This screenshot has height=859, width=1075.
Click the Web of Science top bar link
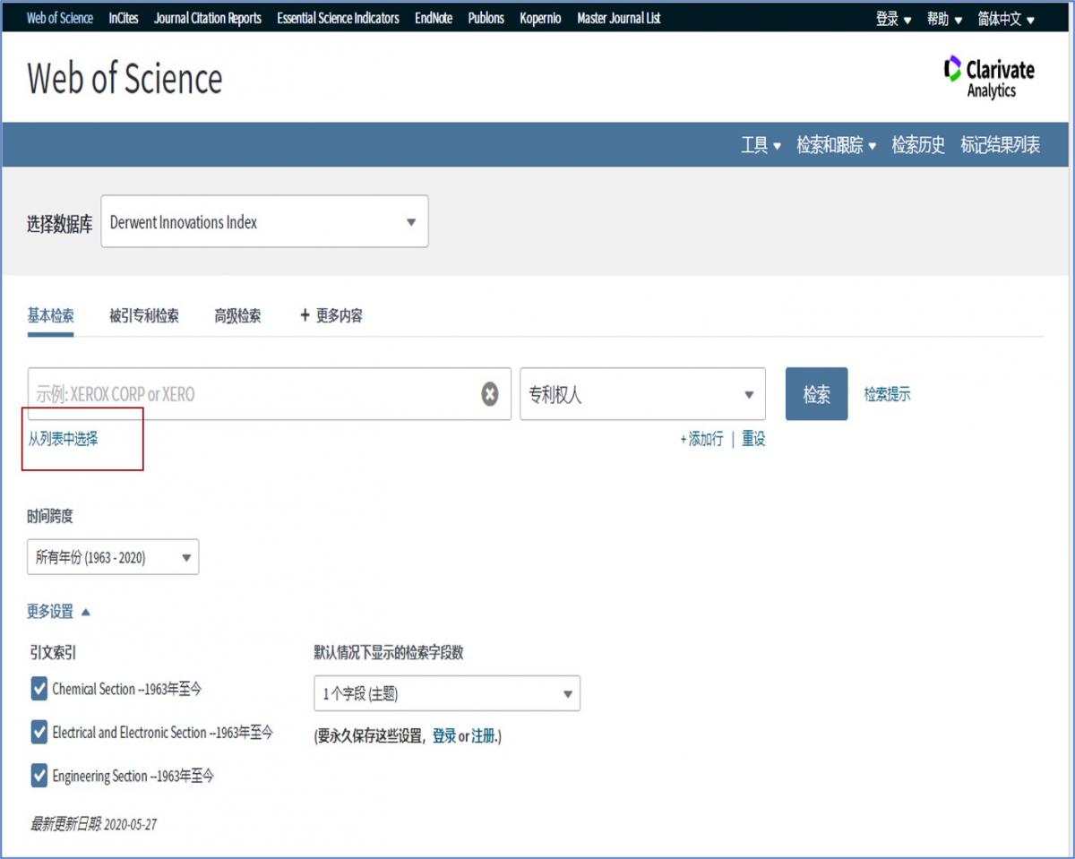coord(60,18)
